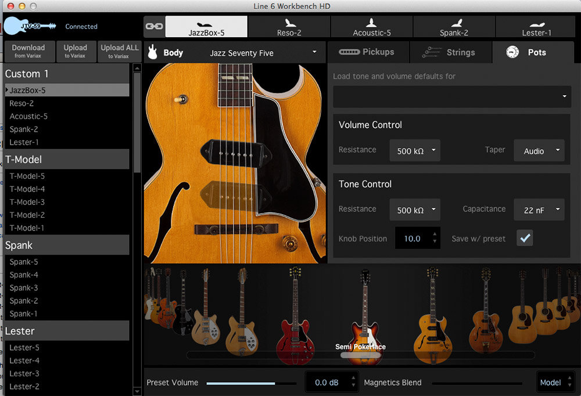Open the Pots tab
This screenshot has height=396, width=581.
point(533,52)
